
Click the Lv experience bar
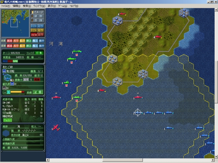coord(17,92)
